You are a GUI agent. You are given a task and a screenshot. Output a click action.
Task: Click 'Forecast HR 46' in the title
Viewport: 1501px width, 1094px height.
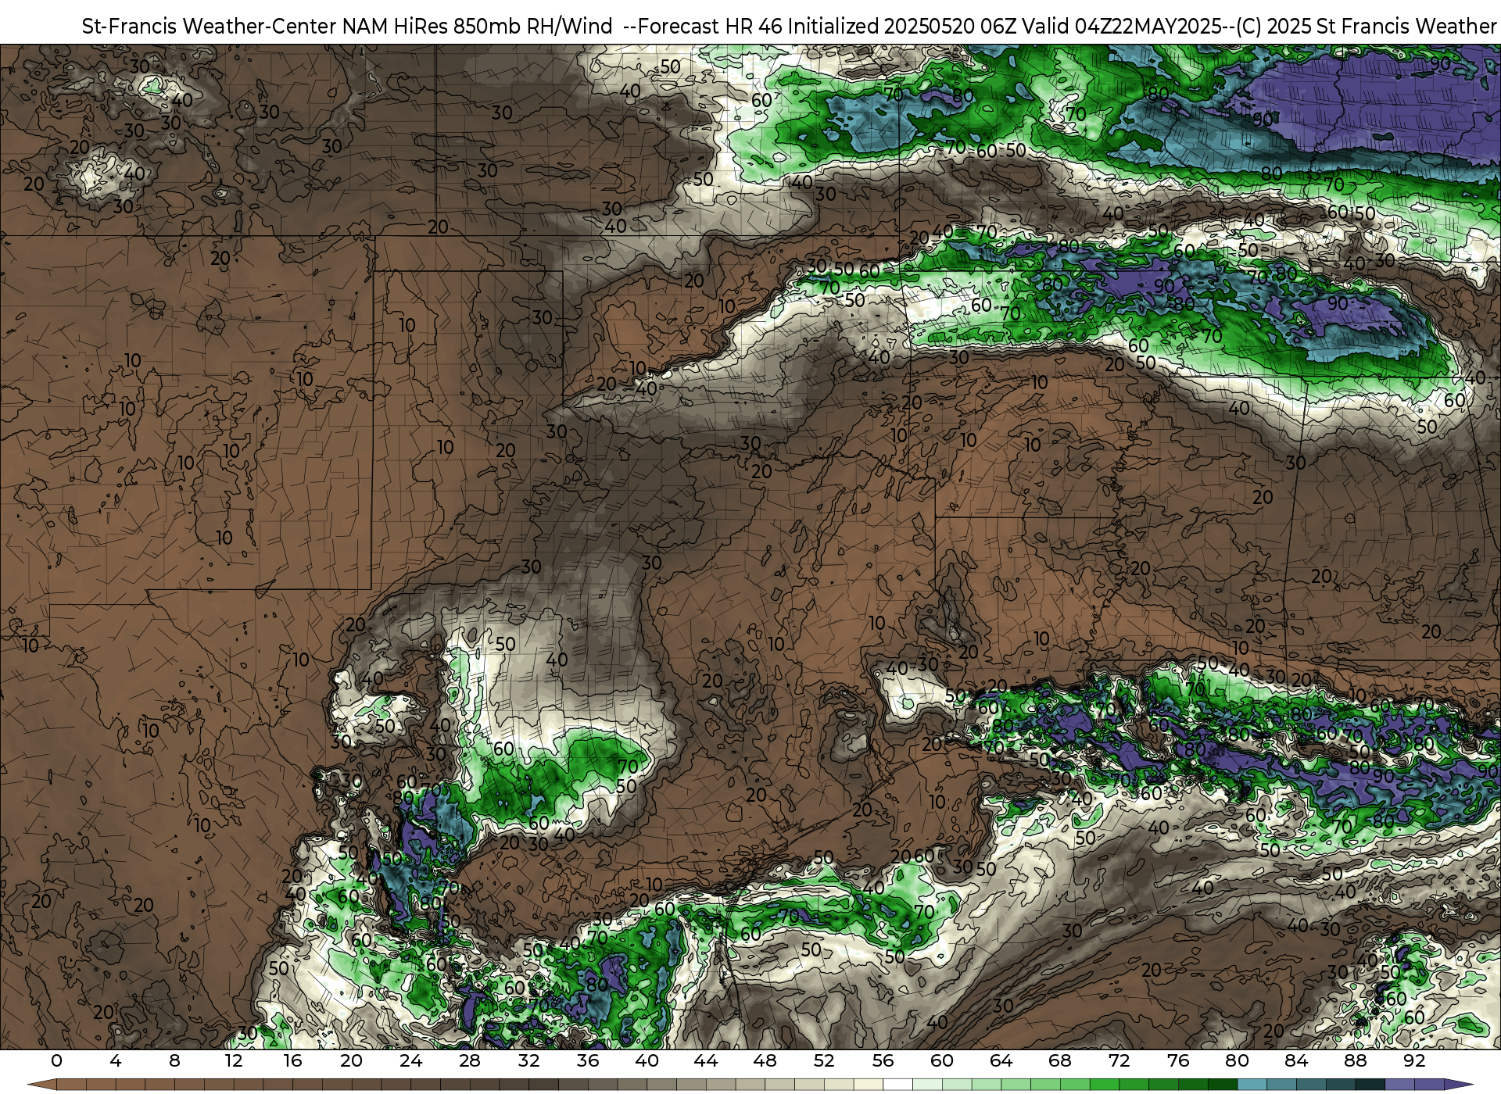click(x=709, y=27)
